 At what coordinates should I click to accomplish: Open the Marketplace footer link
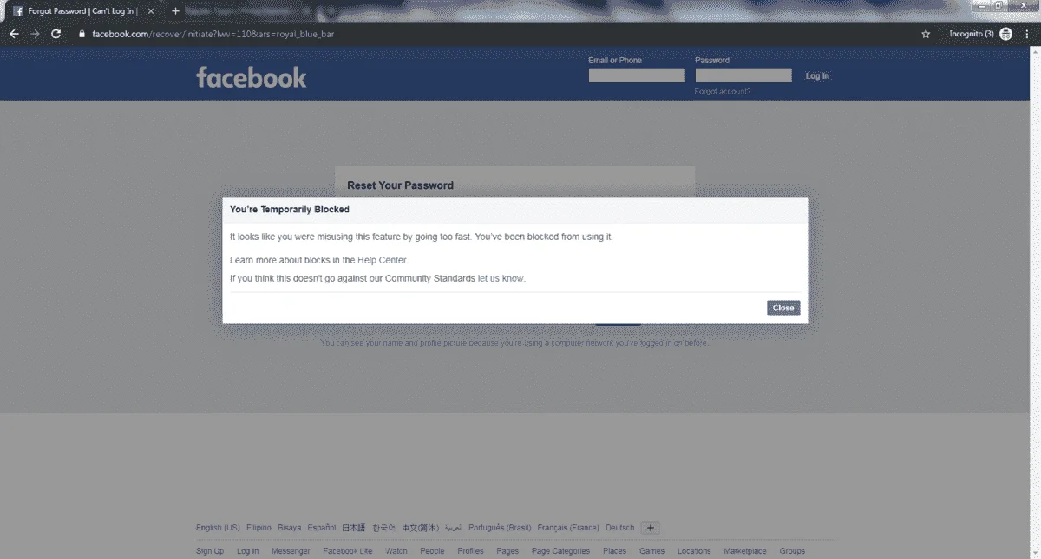[x=745, y=551]
